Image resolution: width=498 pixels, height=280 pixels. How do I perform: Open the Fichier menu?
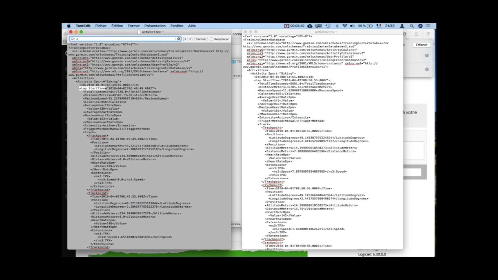(101, 26)
